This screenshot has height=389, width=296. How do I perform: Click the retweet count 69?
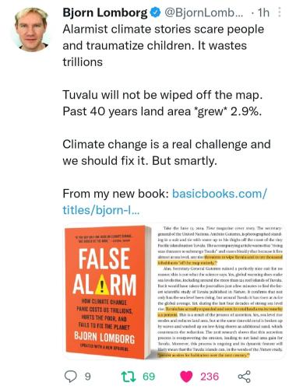click(149, 377)
